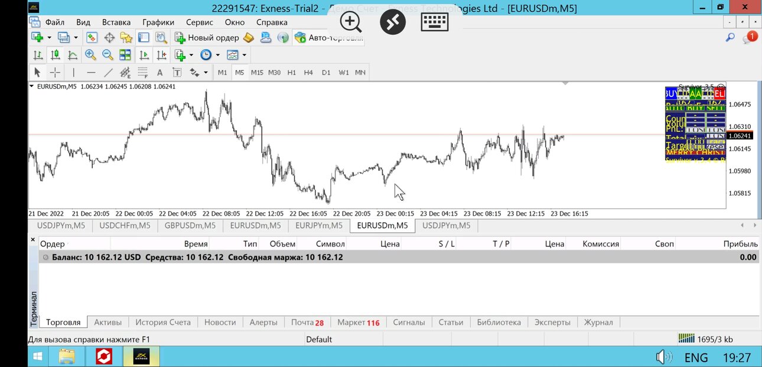This screenshot has height=367, width=762.
Task: Open the Графики menu
Action: (x=158, y=22)
